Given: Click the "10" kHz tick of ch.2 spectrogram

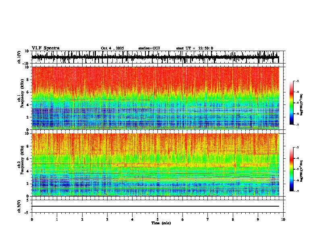Looking at the screenshot, I should [x=27, y=133].
